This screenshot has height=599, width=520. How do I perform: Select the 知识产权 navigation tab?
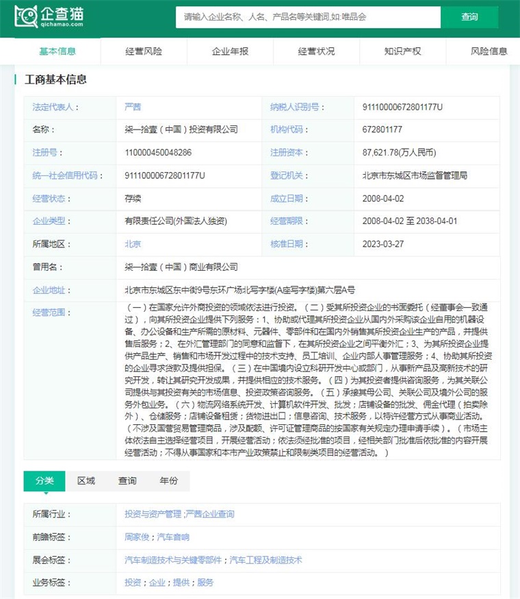(402, 51)
